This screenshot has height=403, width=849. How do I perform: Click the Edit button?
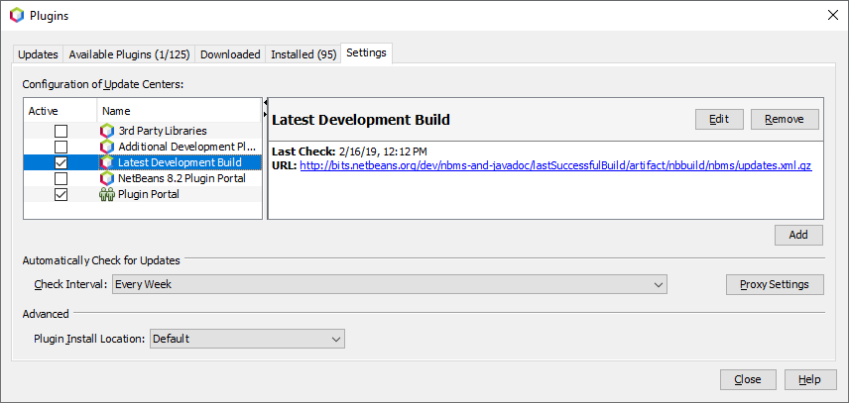[x=719, y=120]
